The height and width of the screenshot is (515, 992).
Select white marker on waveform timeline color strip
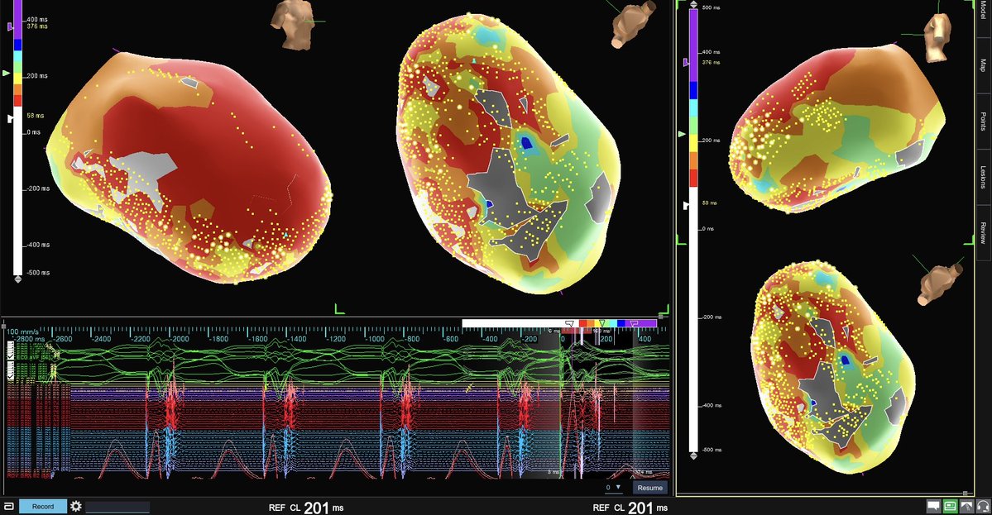point(569,323)
